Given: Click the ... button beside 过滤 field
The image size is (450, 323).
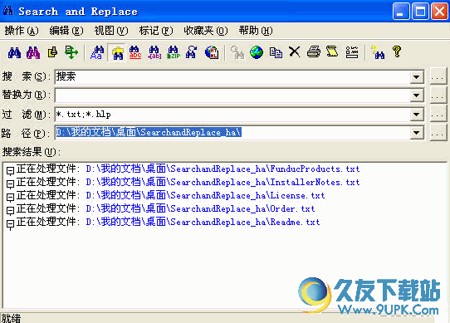Looking at the screenshot, I should point(438,115).
